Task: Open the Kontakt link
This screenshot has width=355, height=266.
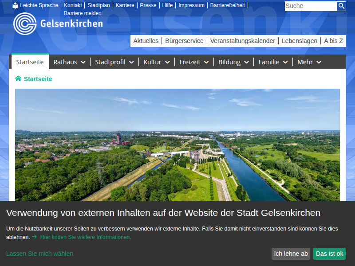Action: click(73, 5)
